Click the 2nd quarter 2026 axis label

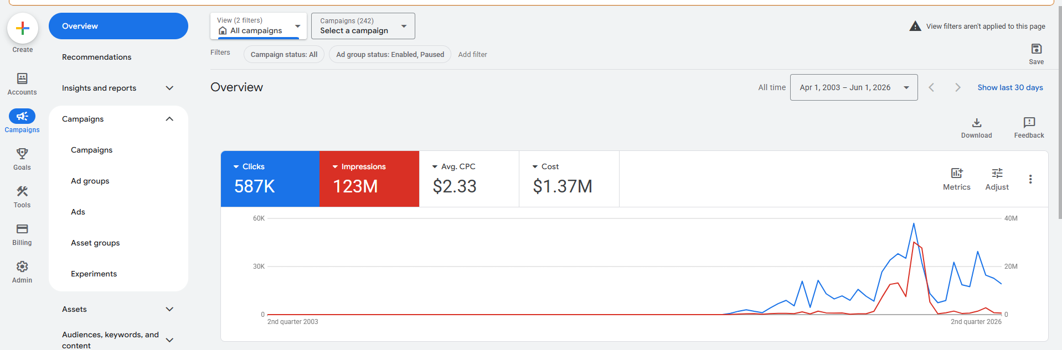click(x=976, y=322)
